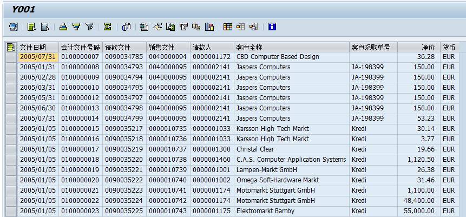Click the Deselect All rows toolbar icon
The width and height of the screenshot is (466, 217).
(x=45, y=27)
